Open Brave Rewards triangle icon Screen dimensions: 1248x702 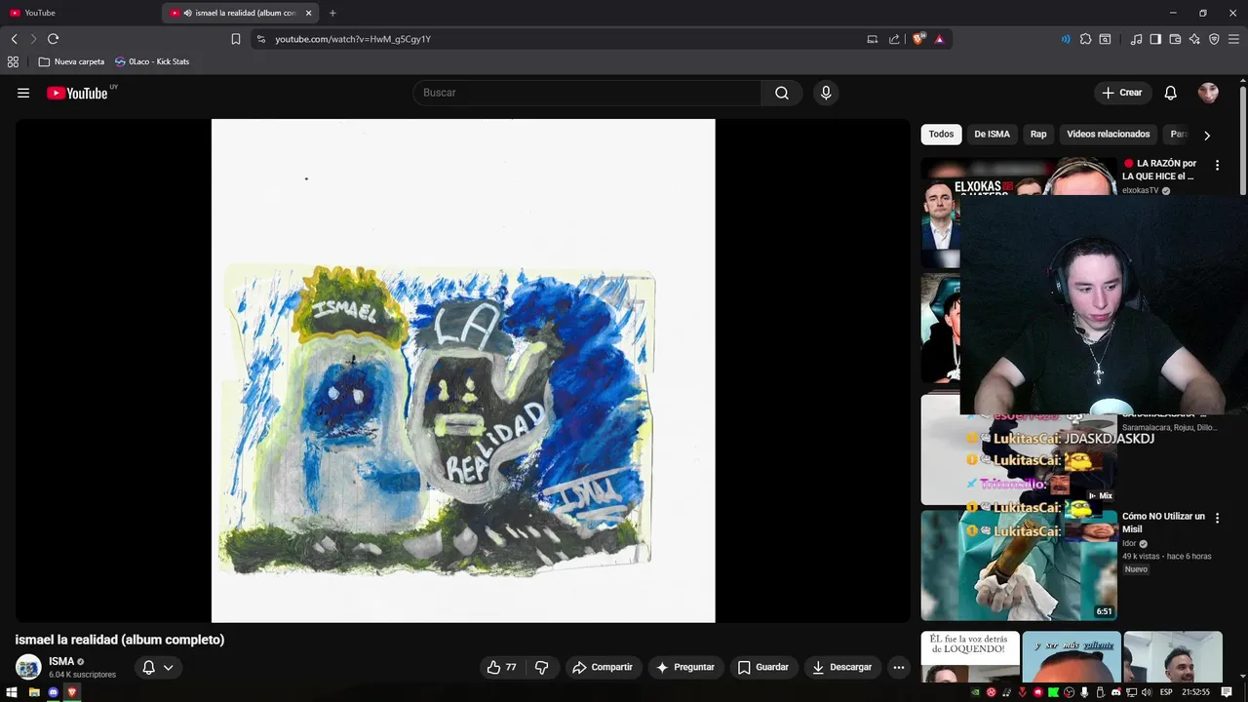[x=939, y=39]
